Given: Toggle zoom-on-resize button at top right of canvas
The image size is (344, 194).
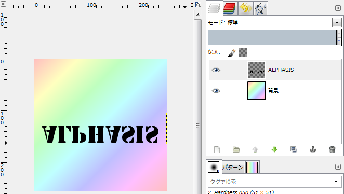Looking at the screenshot, I should point(198,5).
